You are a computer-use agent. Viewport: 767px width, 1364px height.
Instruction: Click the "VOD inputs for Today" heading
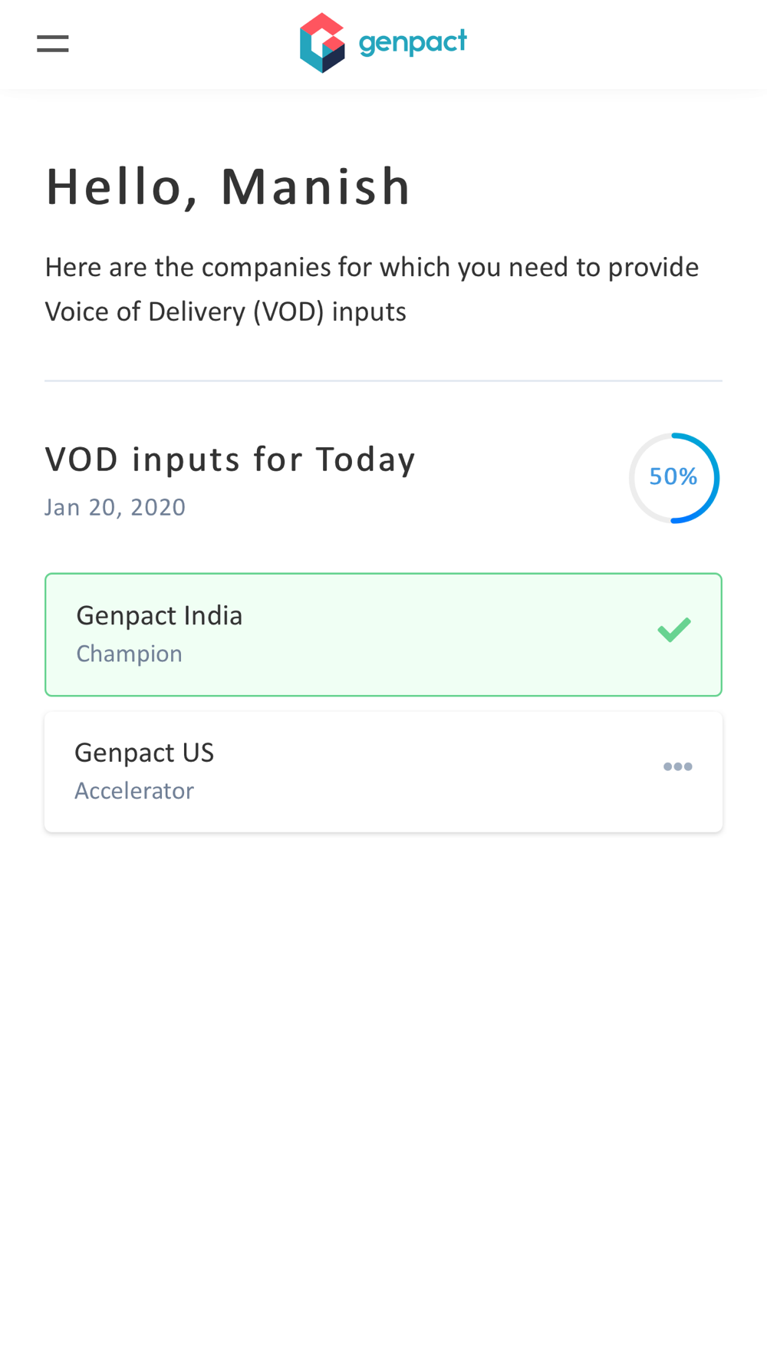pyautogui.click(x=230, y=460)
